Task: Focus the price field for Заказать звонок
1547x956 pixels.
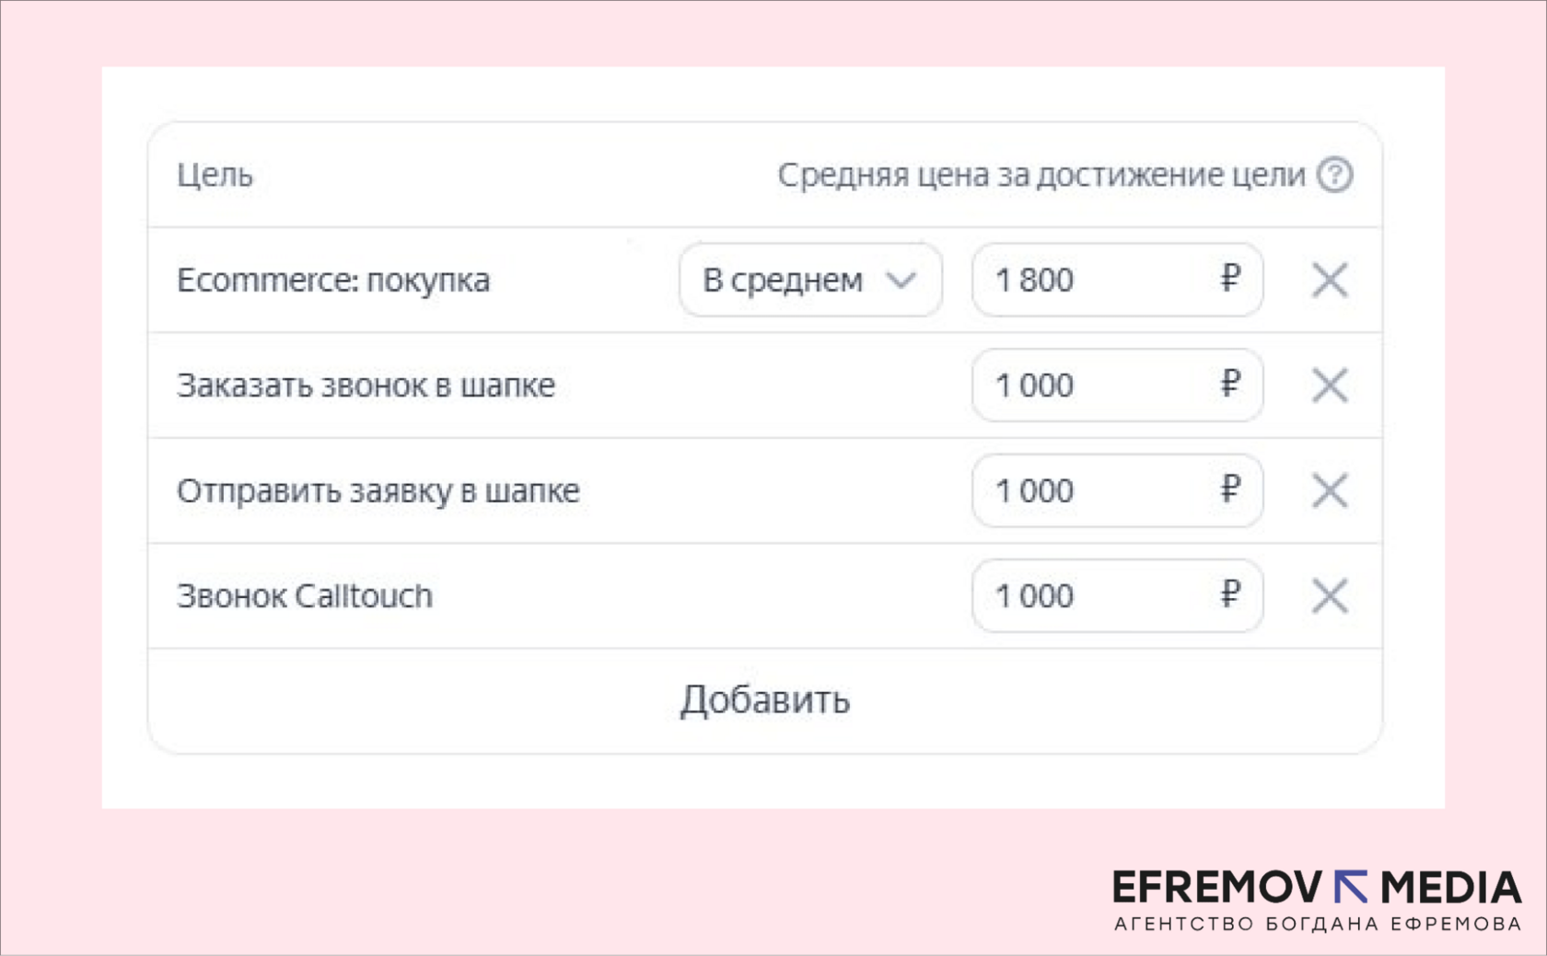Action: 1096,386
